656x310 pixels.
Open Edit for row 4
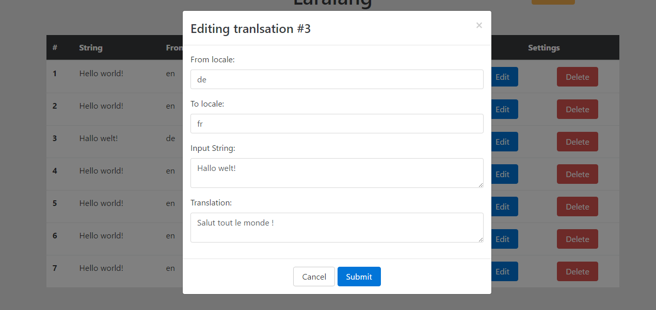(504, 174)
